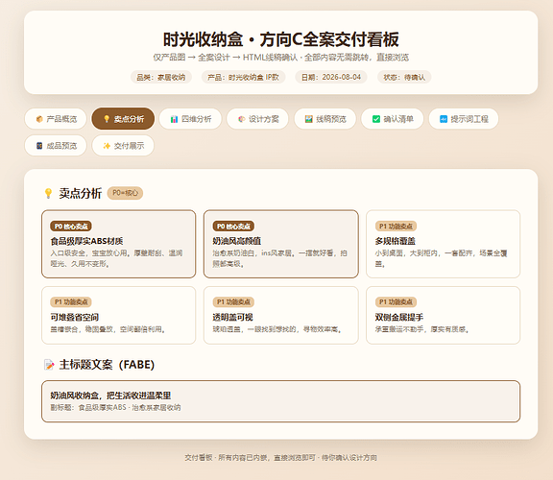Click the P1 功能卖点 badge on 可堆叠省空间

71,301
